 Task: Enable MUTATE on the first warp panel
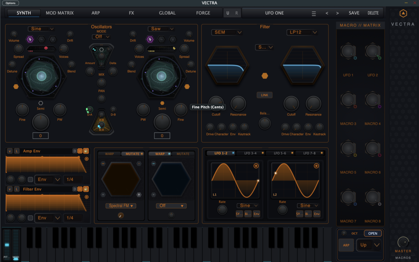tap(133, 153)
